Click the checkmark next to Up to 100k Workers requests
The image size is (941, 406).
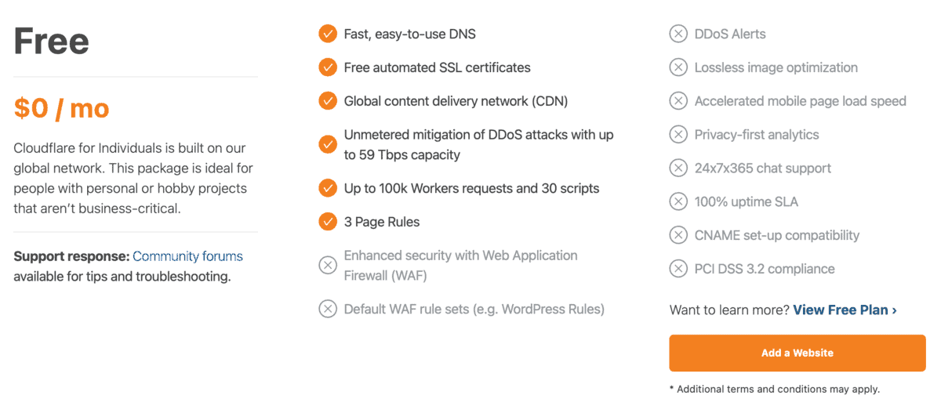(x=328, y=188)
